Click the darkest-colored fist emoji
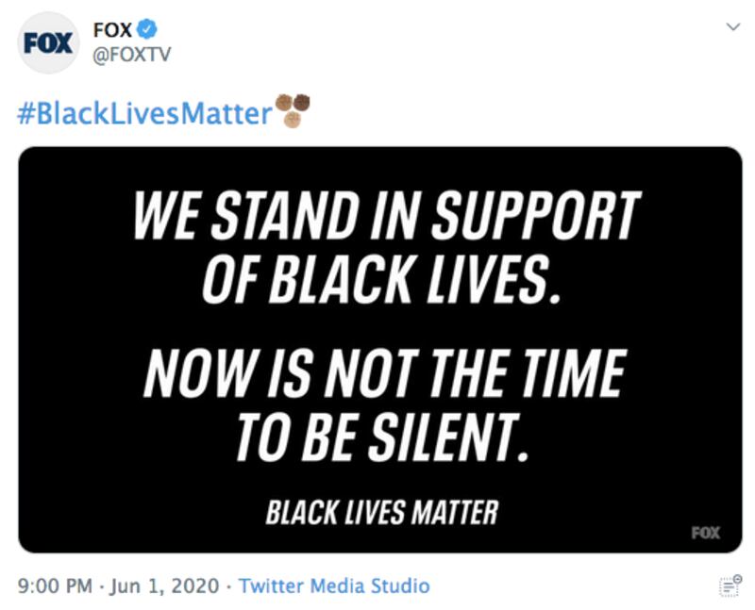The image size is (755, 610). tap(301, 103)
